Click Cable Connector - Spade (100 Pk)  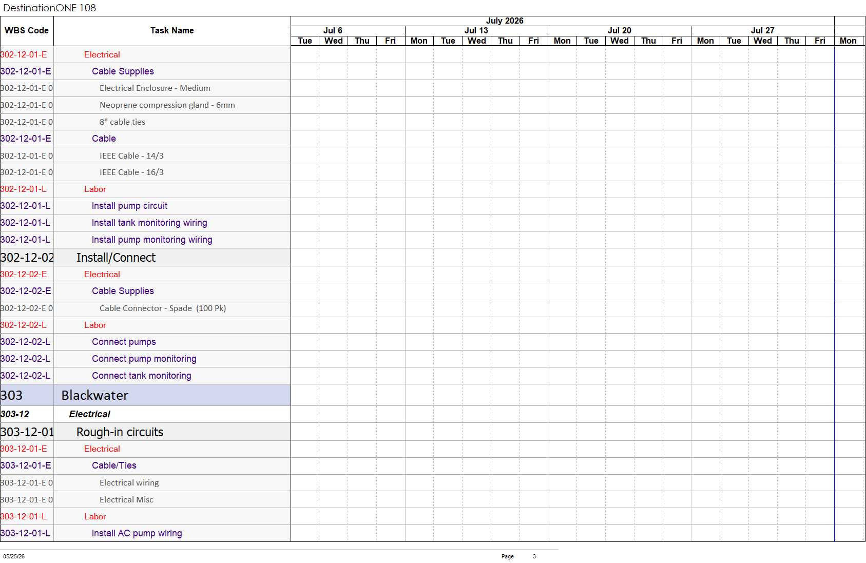point(163,308)
